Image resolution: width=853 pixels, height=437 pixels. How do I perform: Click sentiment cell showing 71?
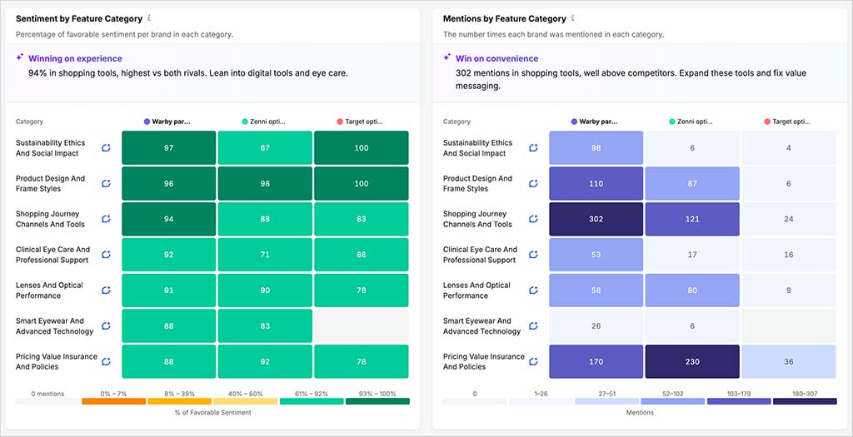265,255
